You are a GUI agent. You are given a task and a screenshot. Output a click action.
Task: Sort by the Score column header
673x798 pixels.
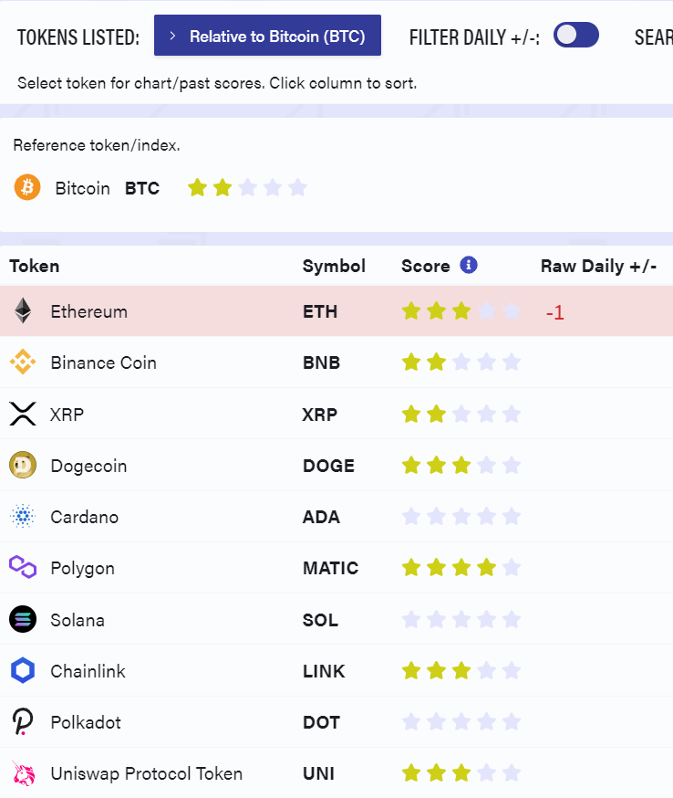click(426, 267)
